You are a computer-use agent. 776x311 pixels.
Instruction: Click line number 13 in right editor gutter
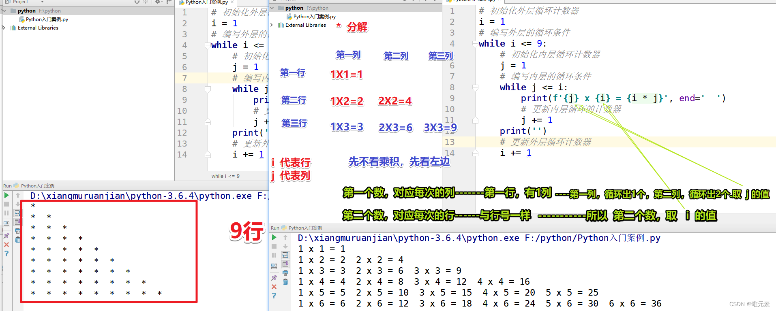point(450,142)
